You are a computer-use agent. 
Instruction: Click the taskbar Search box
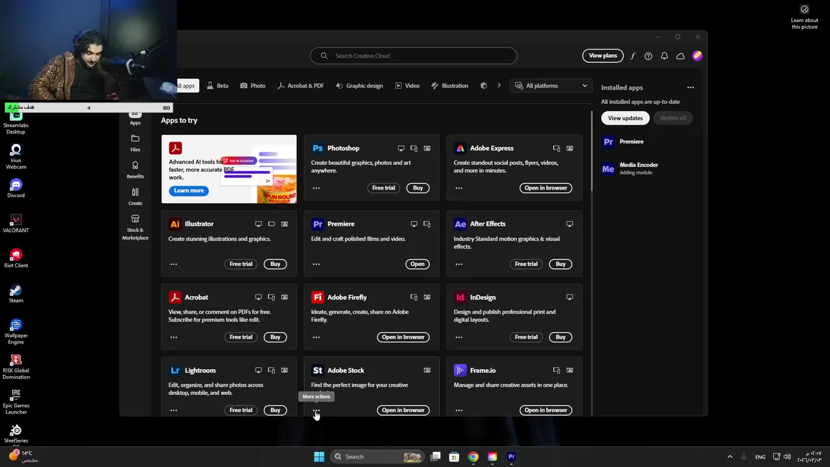pos(377,457)
